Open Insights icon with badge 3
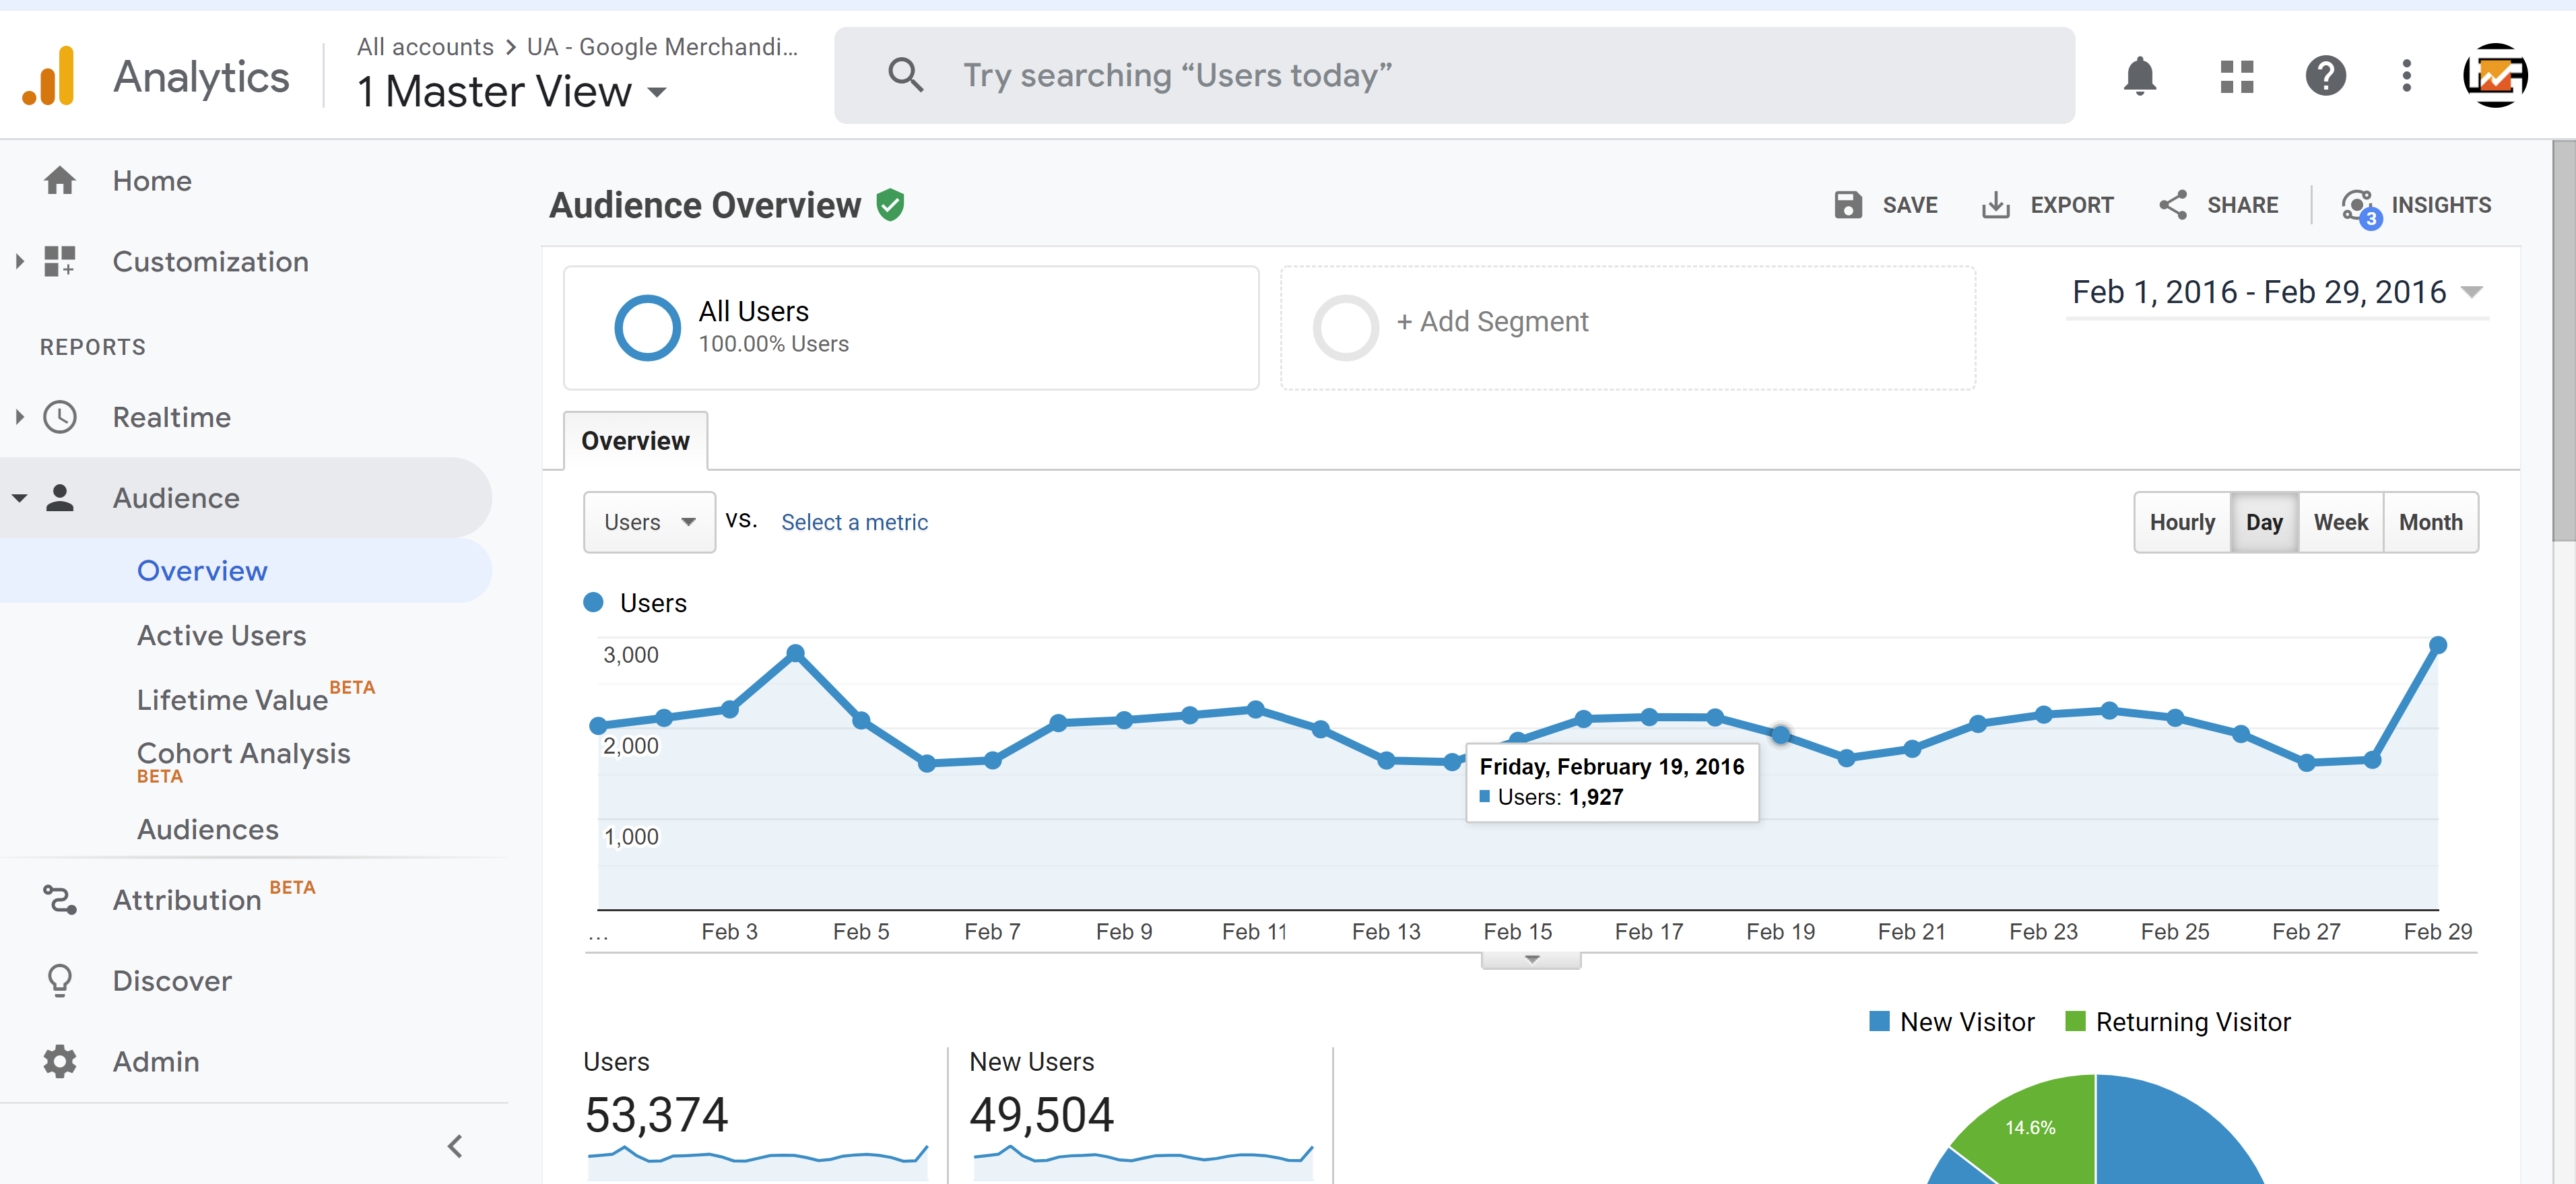The width and height of the screenshot is (2576, 1184). point(2361,208)
